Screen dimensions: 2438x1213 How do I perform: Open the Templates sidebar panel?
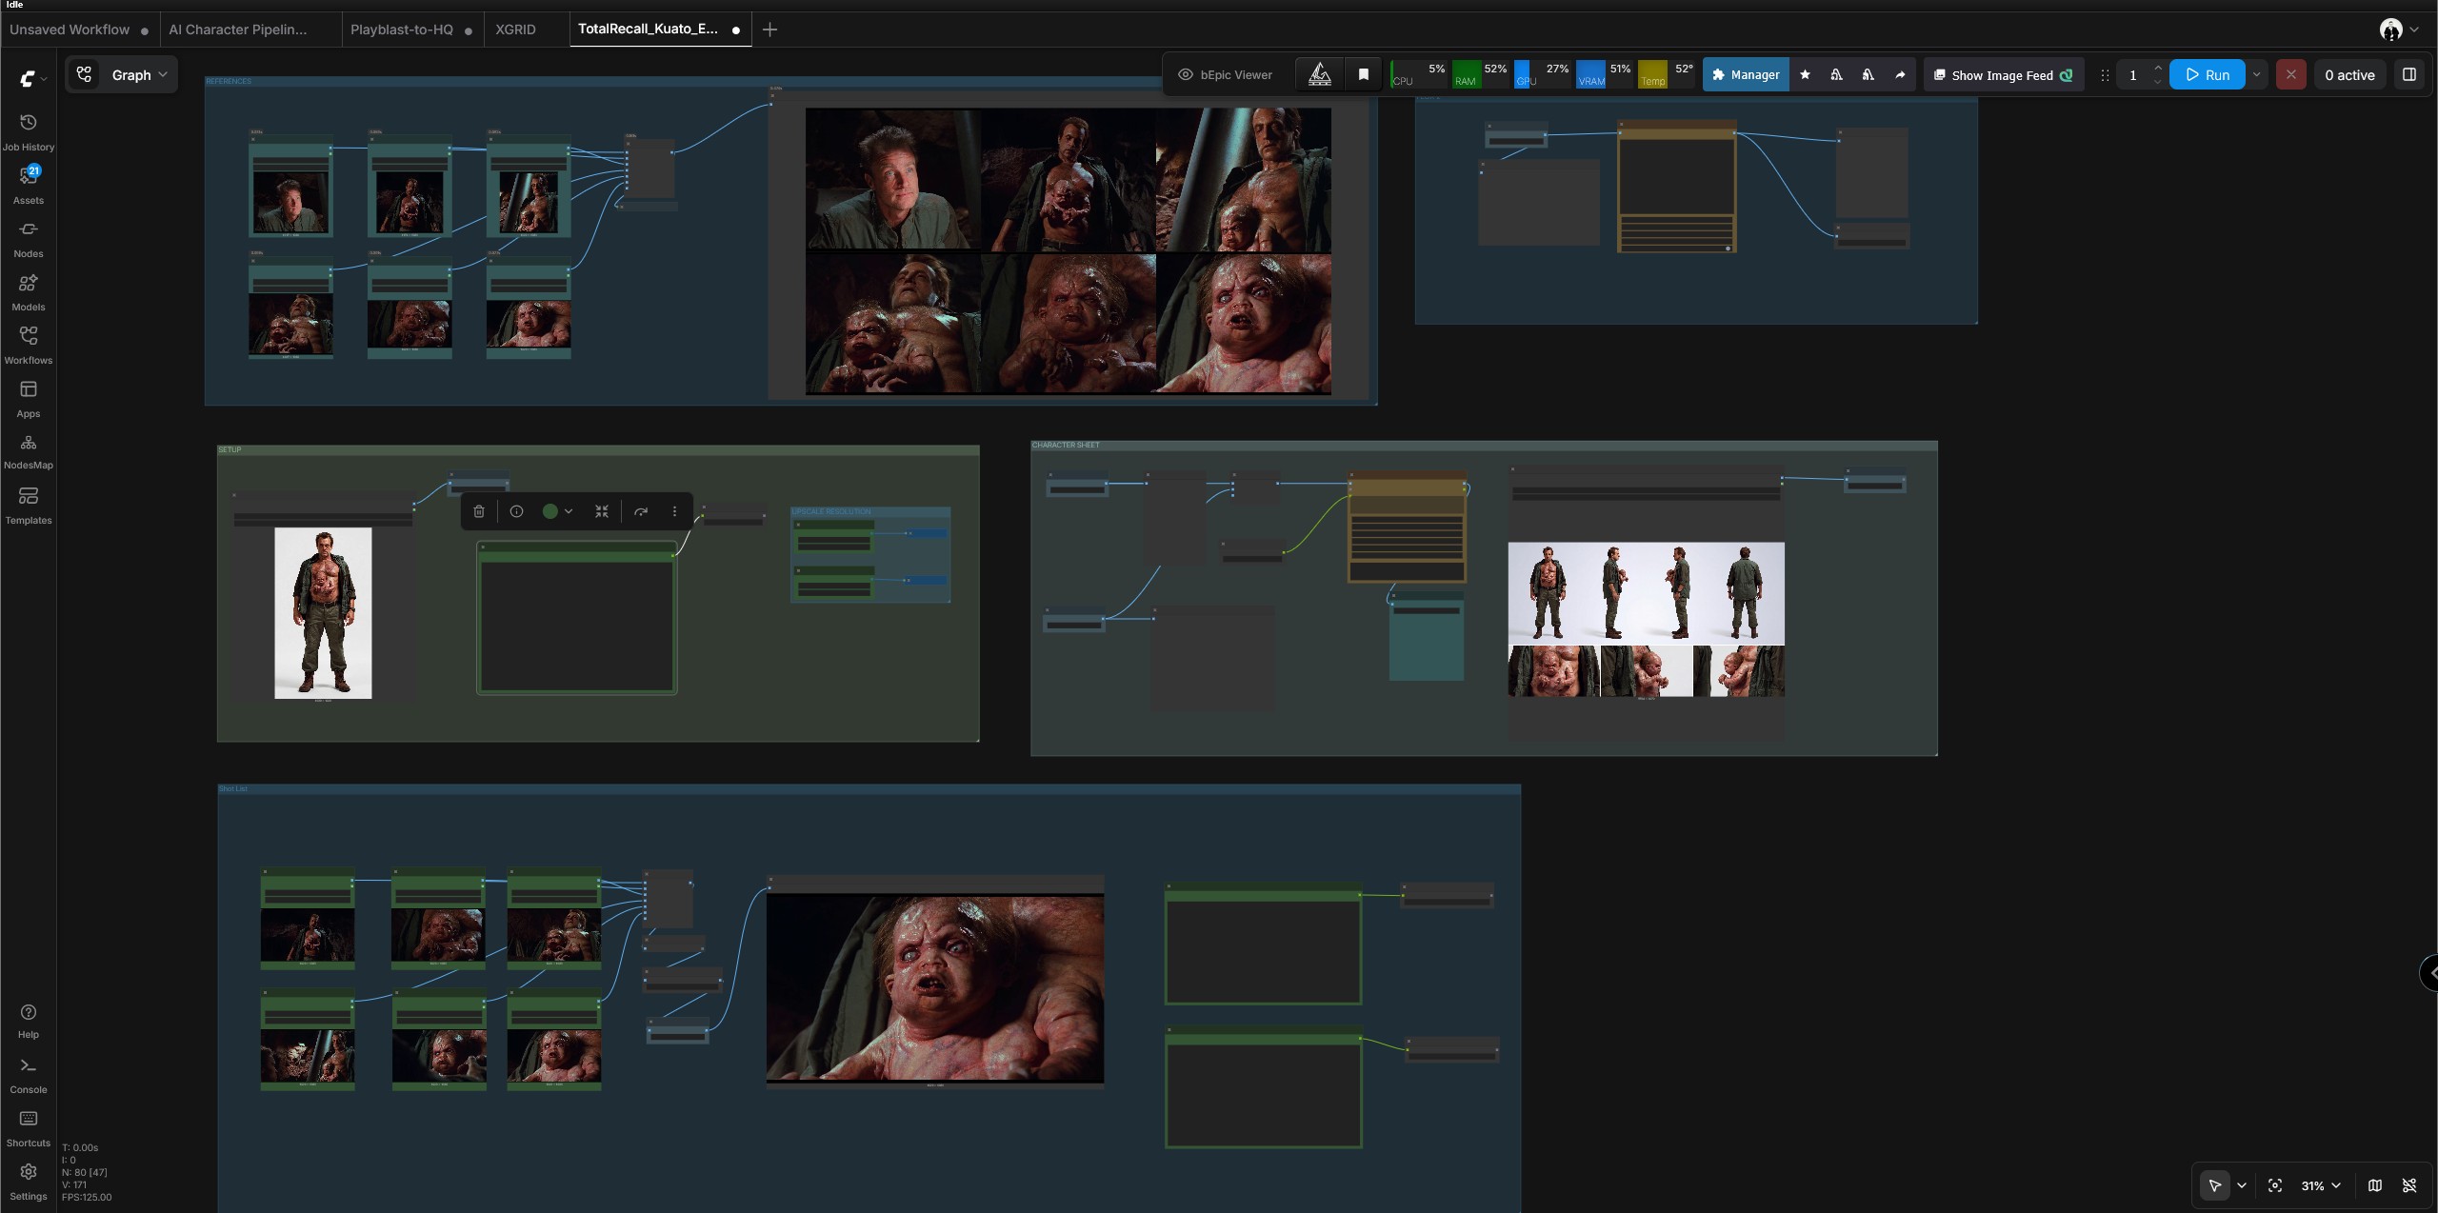(x=29, y=506)
